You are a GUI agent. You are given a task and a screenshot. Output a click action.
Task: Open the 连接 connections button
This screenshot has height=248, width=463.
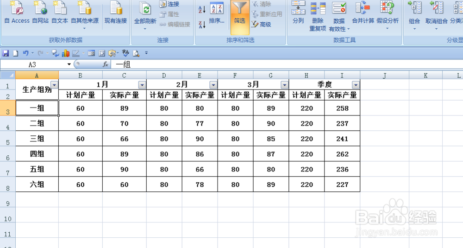tap(169, 4)
